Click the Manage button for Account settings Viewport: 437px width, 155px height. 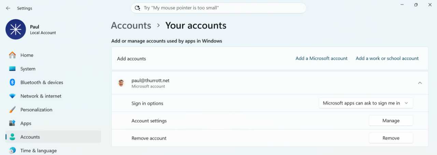(x=391, y=121)
